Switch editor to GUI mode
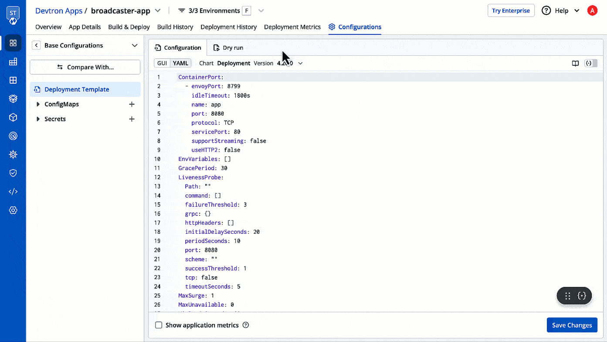Image resolution: width=607 pixels, height=342 pixels. pos(162,63)
